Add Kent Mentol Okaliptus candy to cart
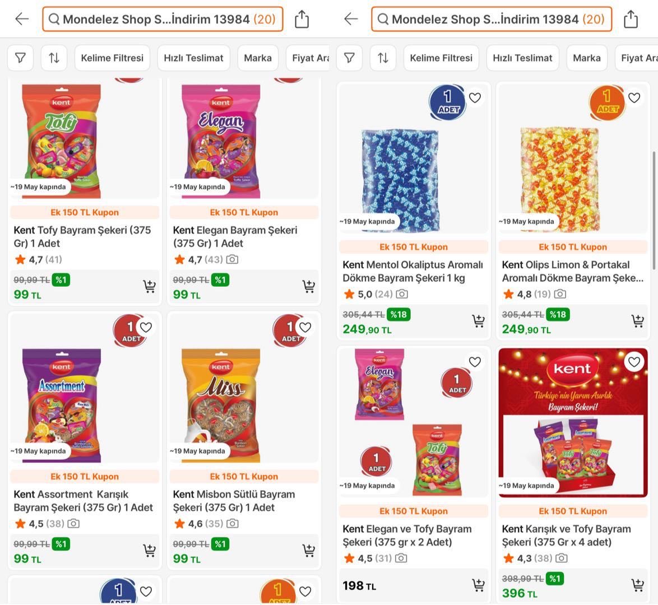Image resolution: width=658 pixels, height=605 pixels. [479, 320]
